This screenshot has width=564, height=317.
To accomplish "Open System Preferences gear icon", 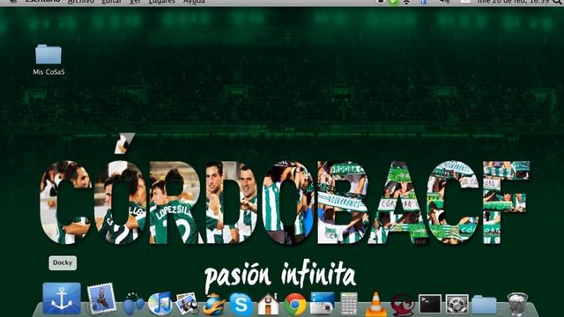I will [456, 304].
